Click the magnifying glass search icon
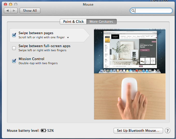The image size is (176, 139). coord(133,11)
